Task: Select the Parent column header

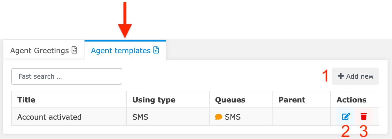Action: [292, 100]
